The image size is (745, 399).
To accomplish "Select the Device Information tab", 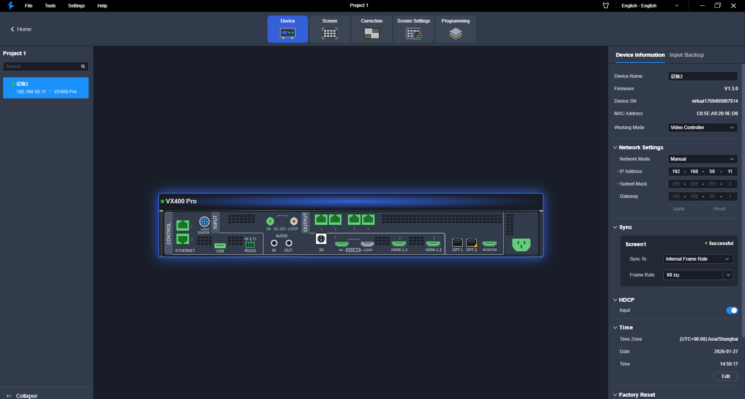I will click(x=640, y=55).
